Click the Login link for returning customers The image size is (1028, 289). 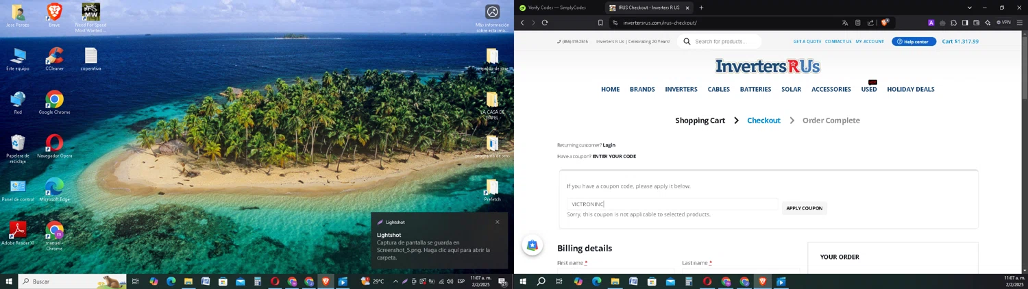pyautogui.click(x=609, y=145)
